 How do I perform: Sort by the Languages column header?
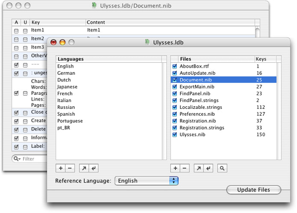point(109,59)
